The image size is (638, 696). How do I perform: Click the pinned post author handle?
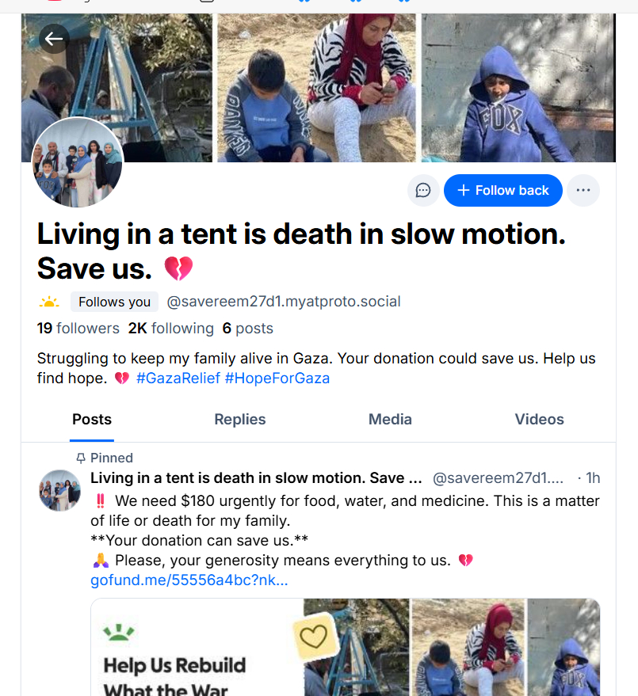point(498,478)
